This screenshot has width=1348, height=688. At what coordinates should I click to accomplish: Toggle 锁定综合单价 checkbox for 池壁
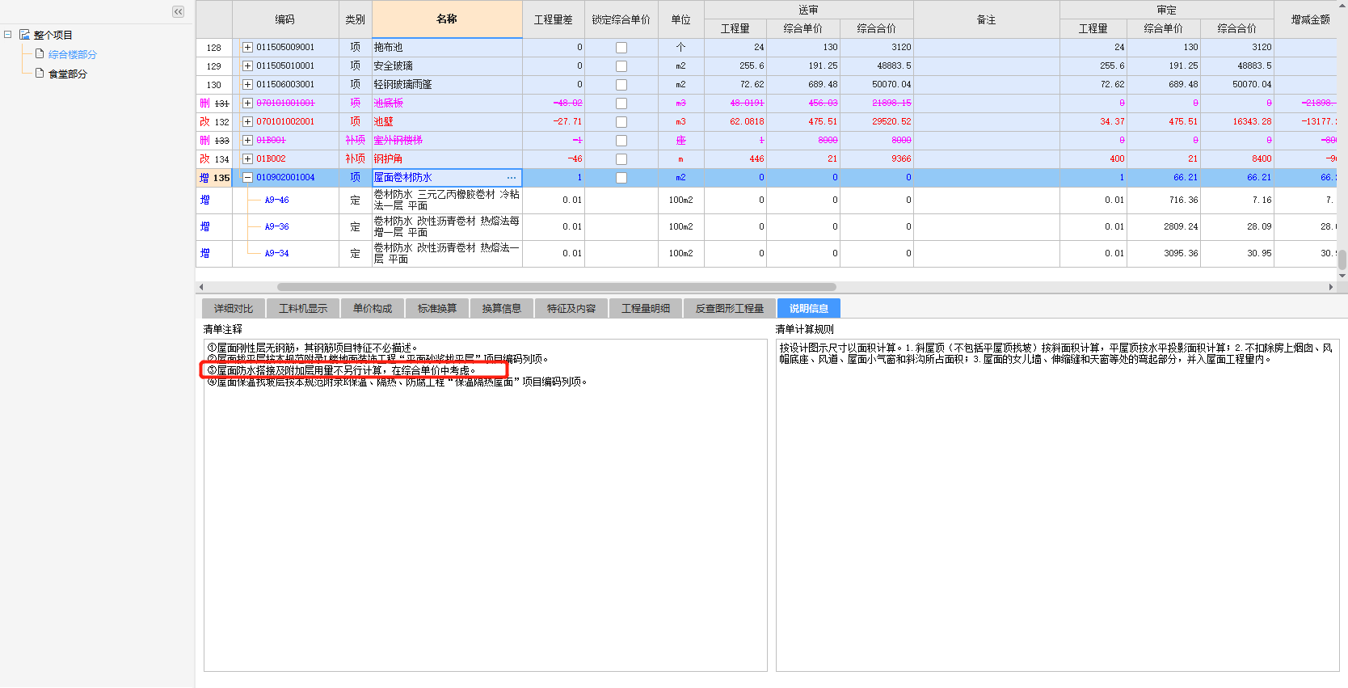click(x=621, y=122)
